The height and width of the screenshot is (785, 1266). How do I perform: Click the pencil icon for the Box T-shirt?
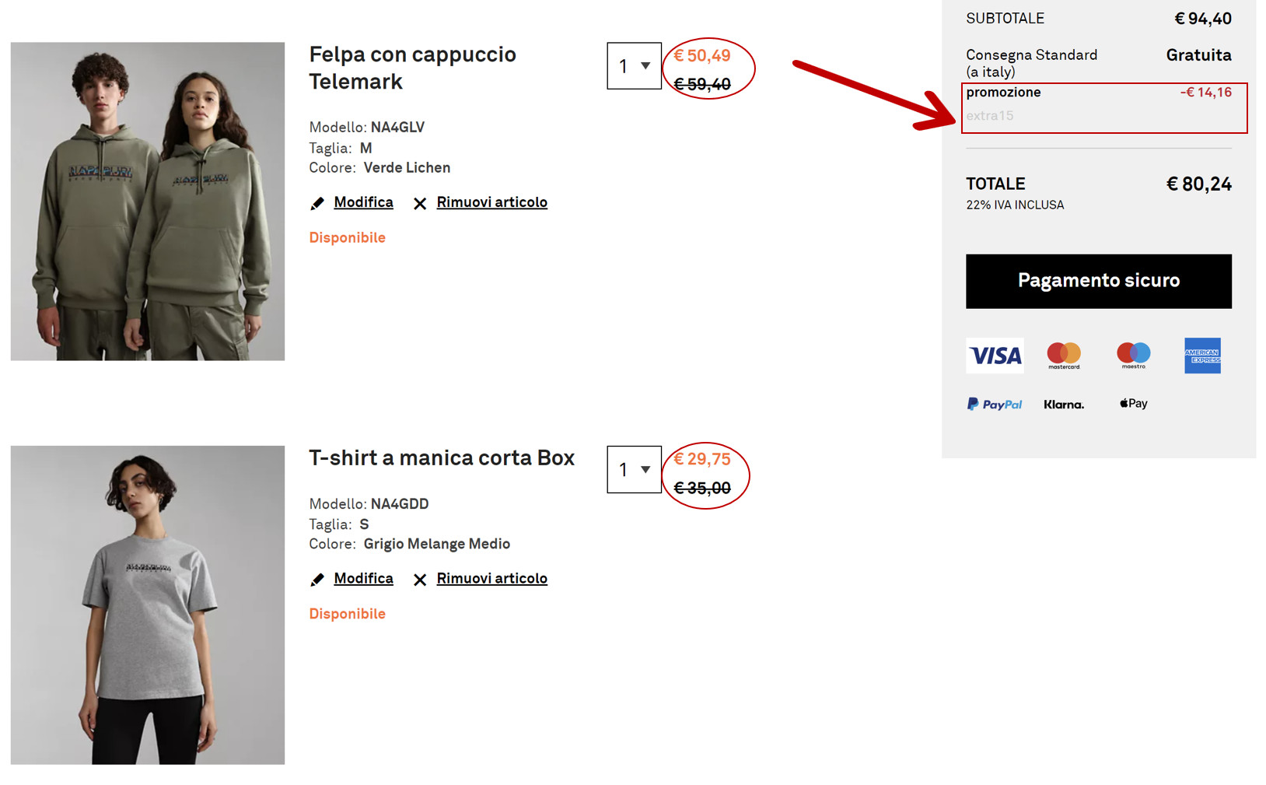pos(317,580)
